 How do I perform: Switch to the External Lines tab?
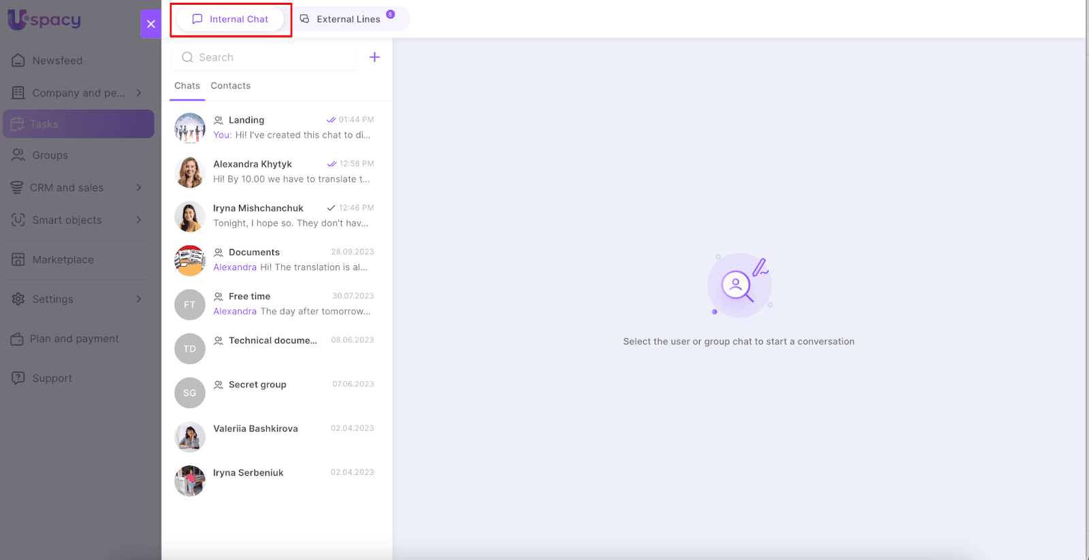348,19
